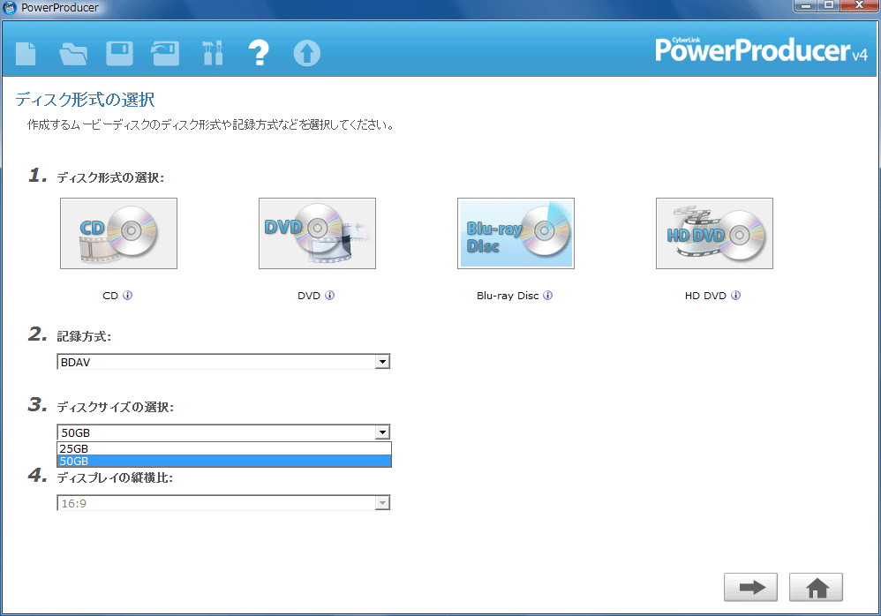881x616 pixels.
Task: Click the New Project toolbar icon
Action: coord(26,54)
